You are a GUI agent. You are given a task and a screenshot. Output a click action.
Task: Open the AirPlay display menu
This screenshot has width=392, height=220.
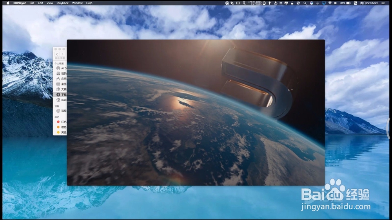(324, 3)
